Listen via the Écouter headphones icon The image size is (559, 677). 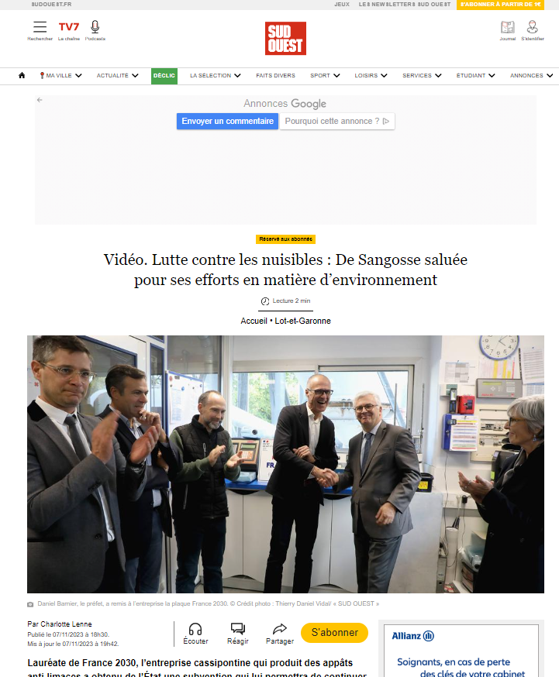(195, 629)
